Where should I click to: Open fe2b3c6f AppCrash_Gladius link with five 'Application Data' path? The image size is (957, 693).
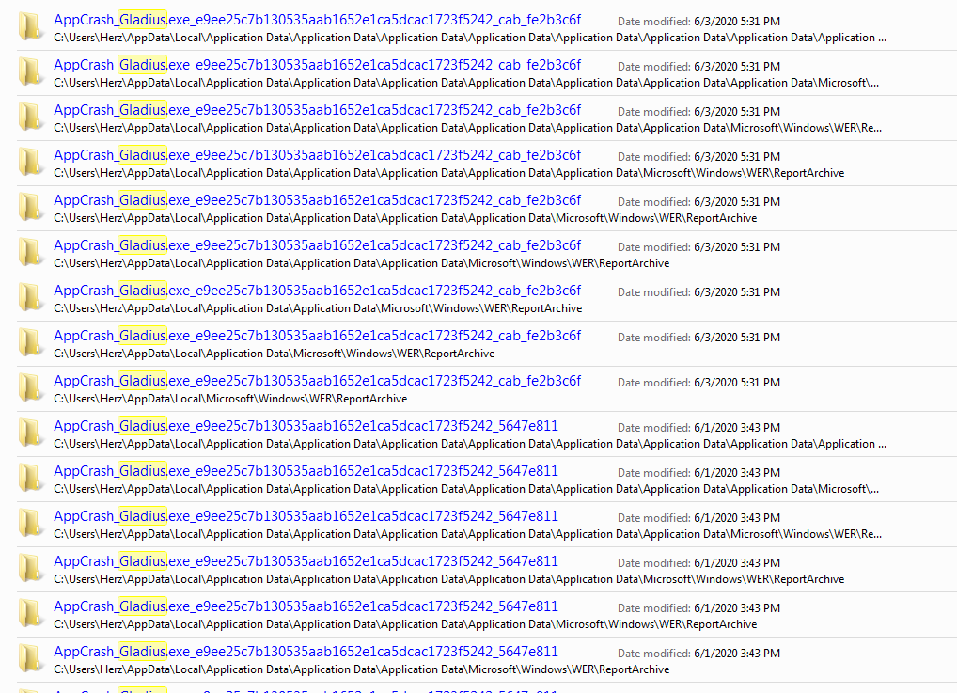[318, 155]
